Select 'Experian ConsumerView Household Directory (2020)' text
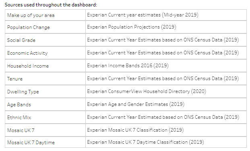 [147, 91]
